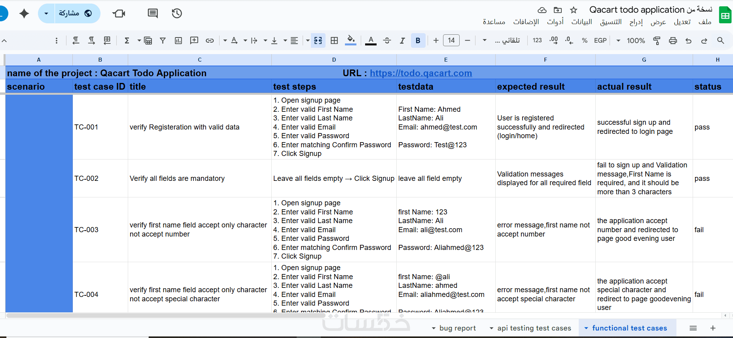Toggle bold formatting
Screen dimensions: 733x338
tap(418, 40)
